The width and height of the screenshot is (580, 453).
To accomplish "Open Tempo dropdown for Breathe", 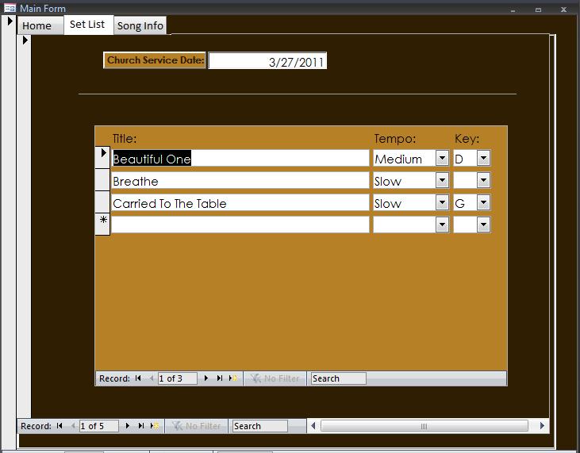I will (442, 180).
